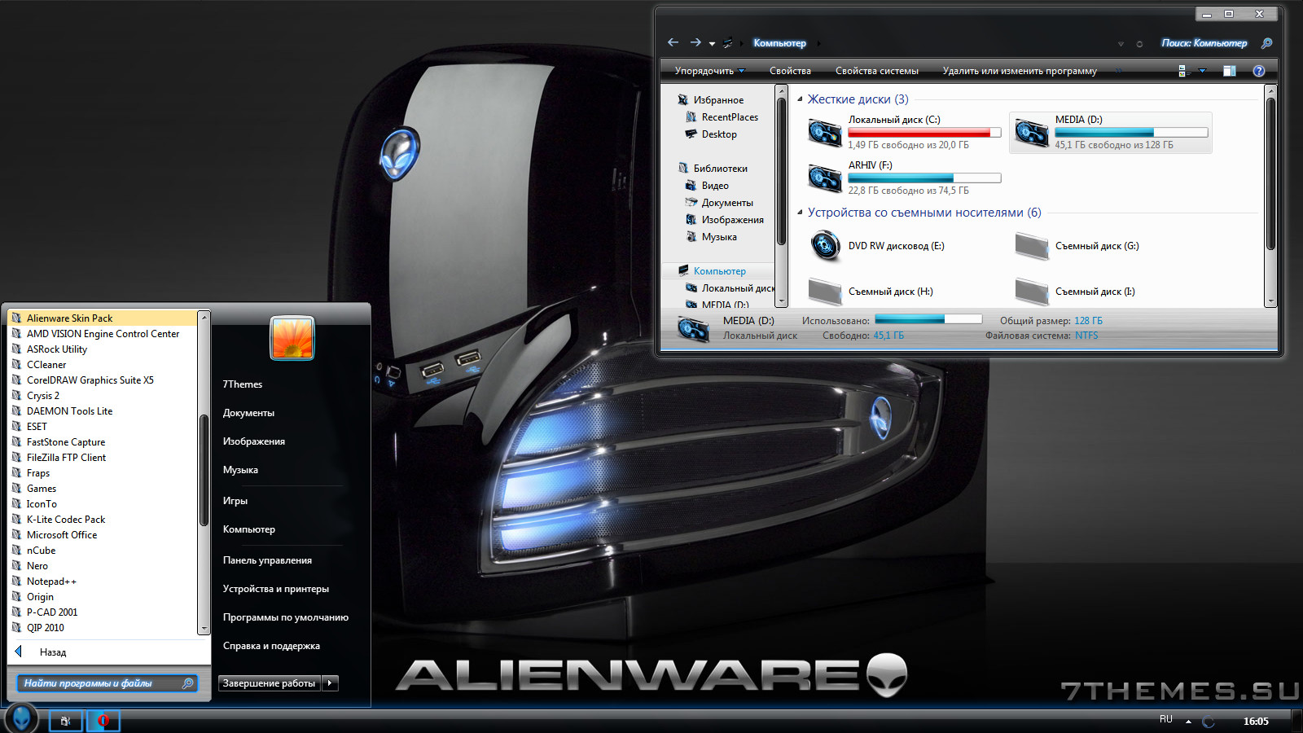Select RecentPlaces in navigation pane

(x=730, y=117)
